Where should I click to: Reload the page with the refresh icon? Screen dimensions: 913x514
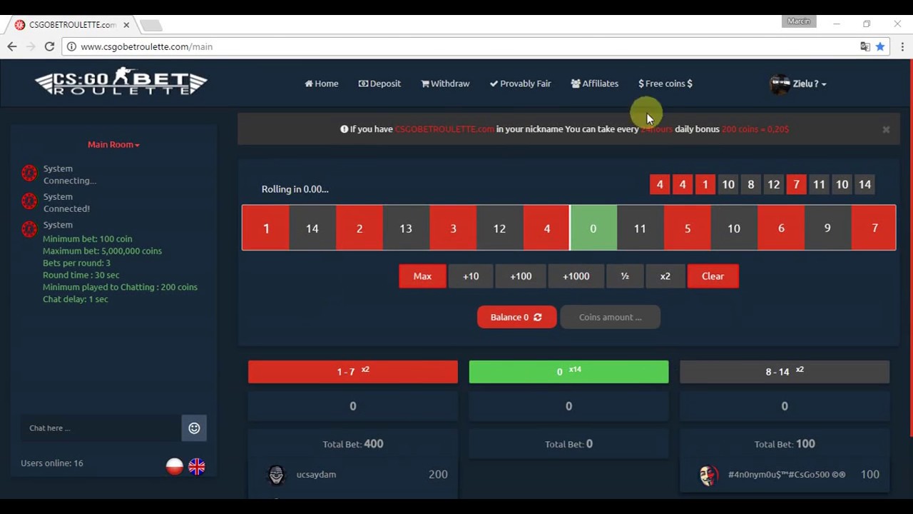click(49, 46)
